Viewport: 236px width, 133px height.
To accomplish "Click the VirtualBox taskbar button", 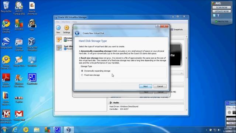I will tap(69, 130).
